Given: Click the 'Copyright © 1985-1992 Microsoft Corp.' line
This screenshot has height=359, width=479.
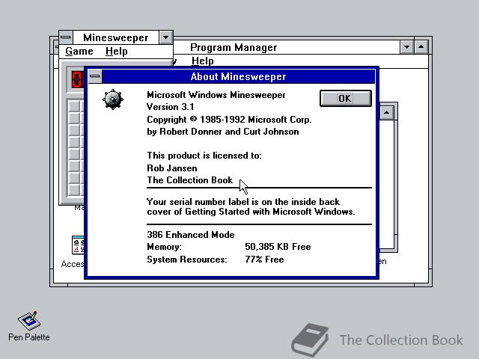Looking at the screenshot, I should tap(229, 120).
